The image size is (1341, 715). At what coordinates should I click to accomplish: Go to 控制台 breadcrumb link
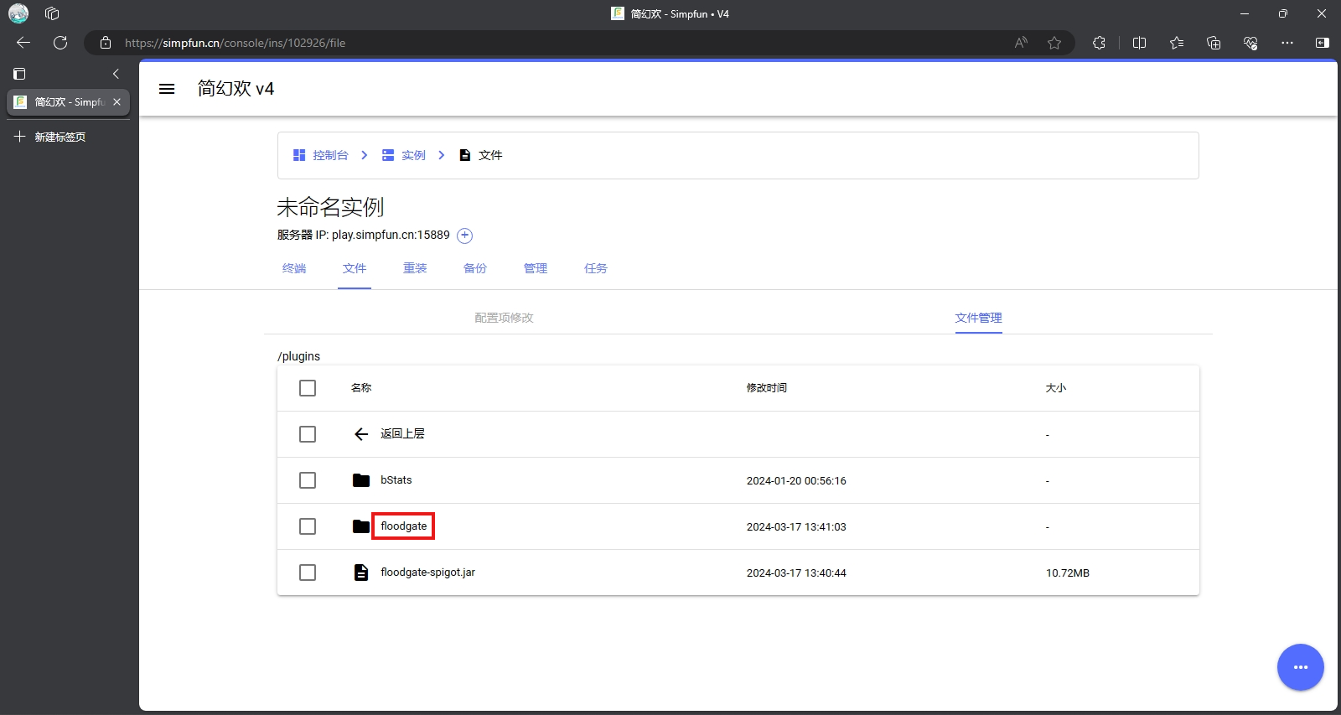point(321,155)
